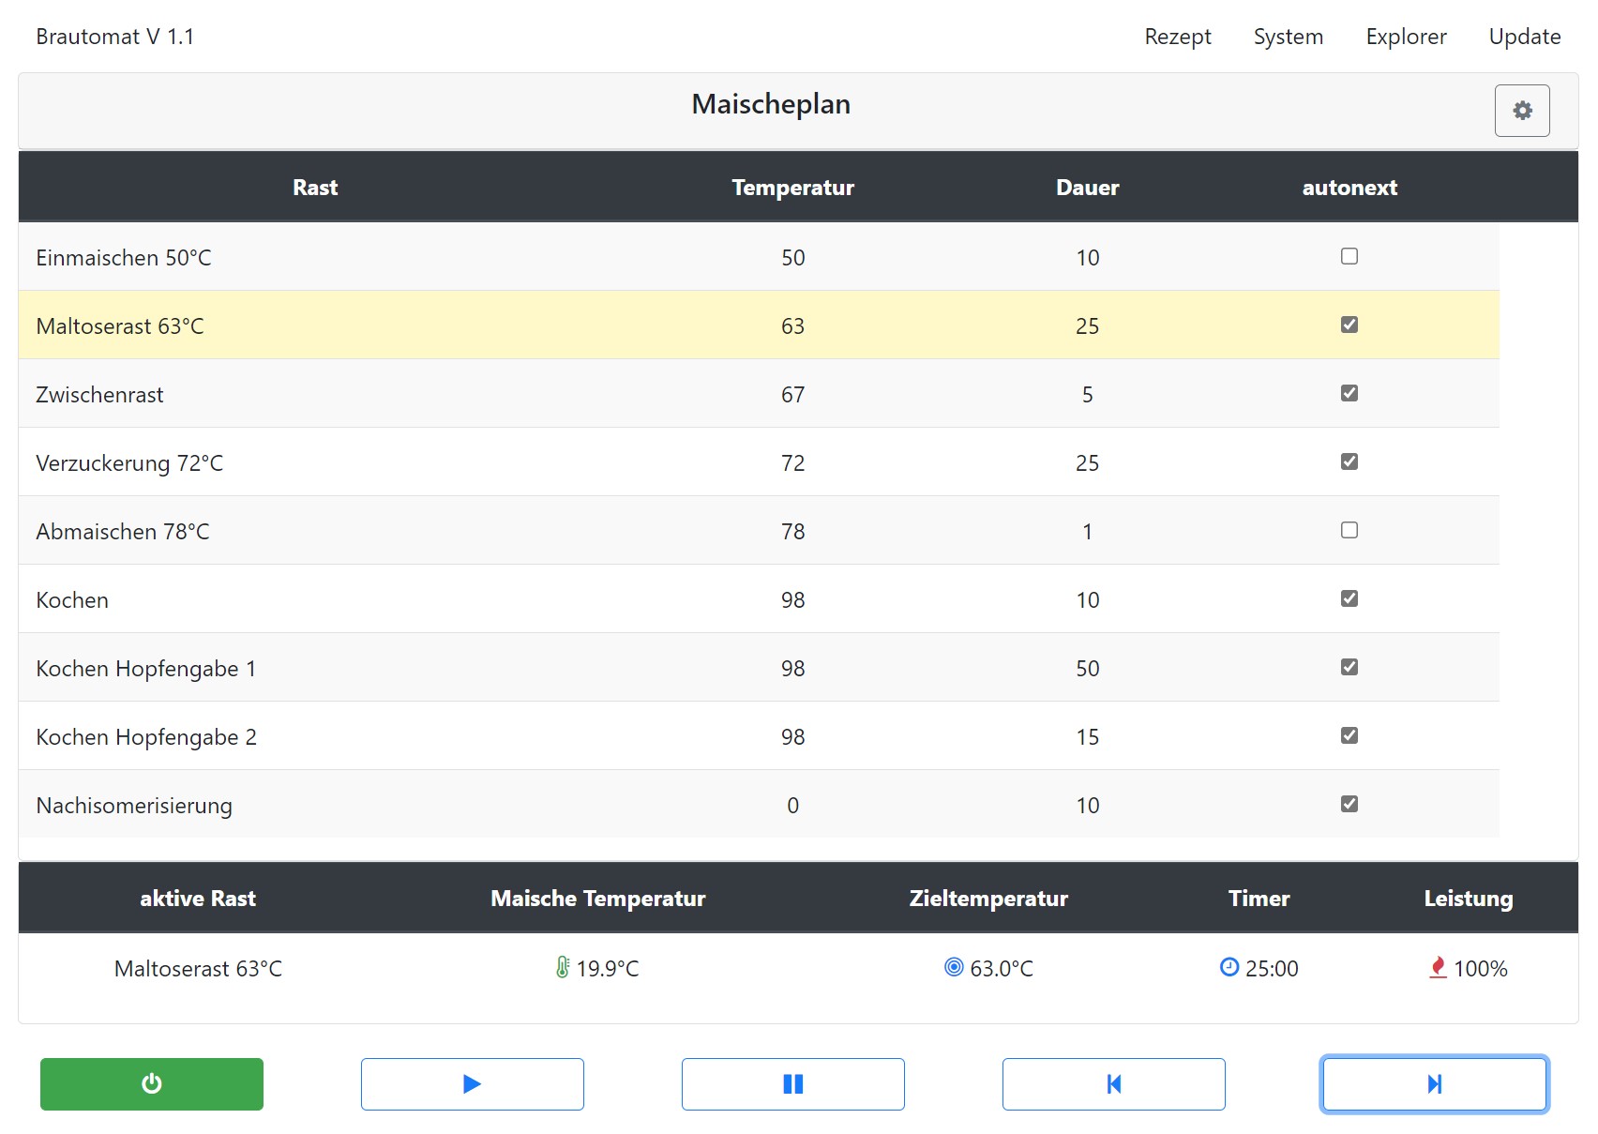Enable autonext for Einmaischen 50°C

tap(1349, 256)
